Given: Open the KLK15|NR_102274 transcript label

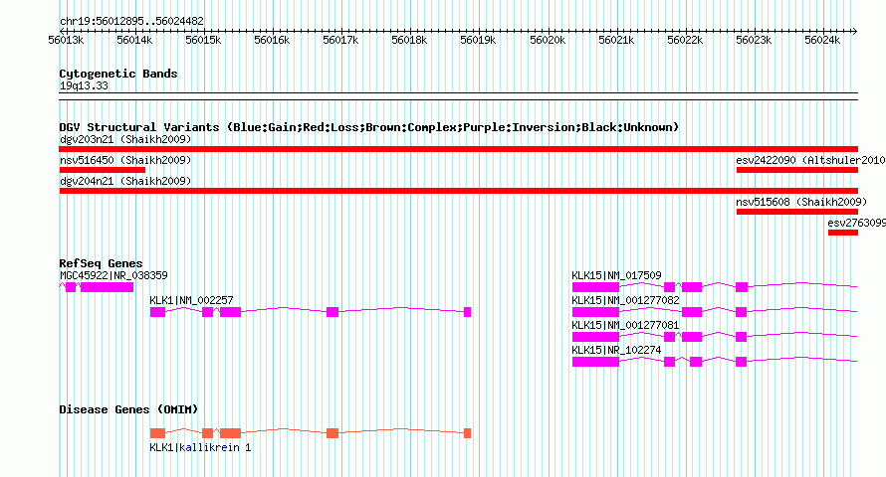Looking at the screenshot, I should [x=616, y=350].
